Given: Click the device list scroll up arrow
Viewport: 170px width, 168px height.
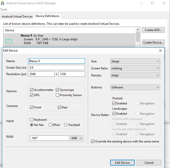Looking at the screenshot, I should coord(138,30).
